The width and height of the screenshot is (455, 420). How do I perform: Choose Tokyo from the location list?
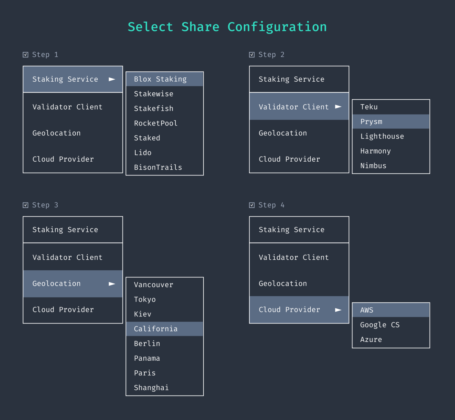click(145, 300)
